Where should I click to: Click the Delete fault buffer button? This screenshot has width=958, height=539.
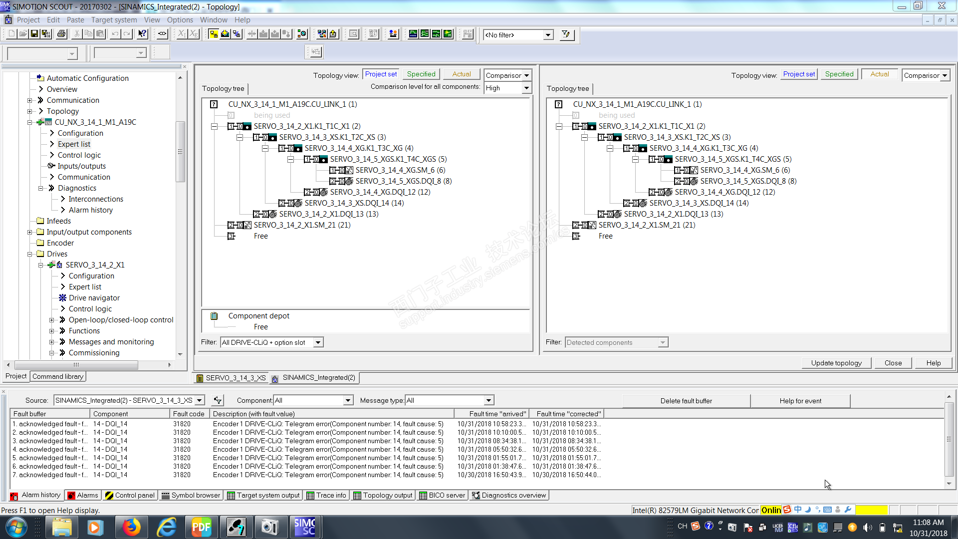[x=686, y=401]
